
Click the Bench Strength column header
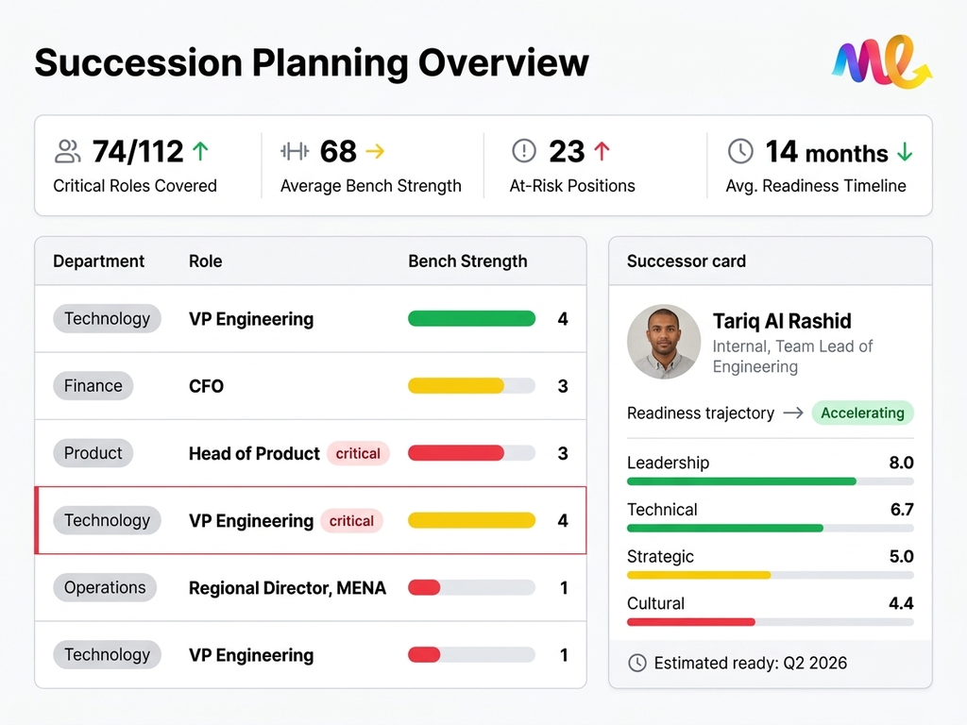point(467,261)
